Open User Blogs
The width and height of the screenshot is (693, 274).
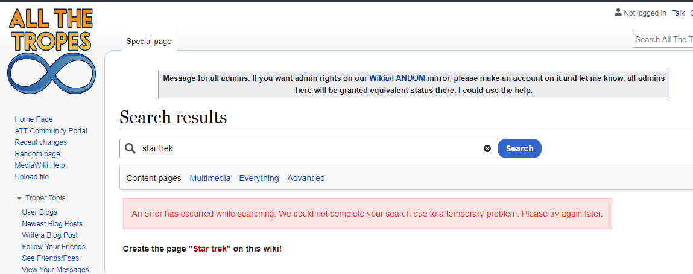tap(39, 212)
